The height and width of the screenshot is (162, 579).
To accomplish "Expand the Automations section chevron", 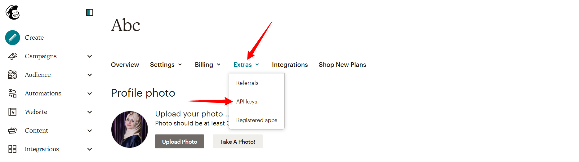I will click(90, 93).
